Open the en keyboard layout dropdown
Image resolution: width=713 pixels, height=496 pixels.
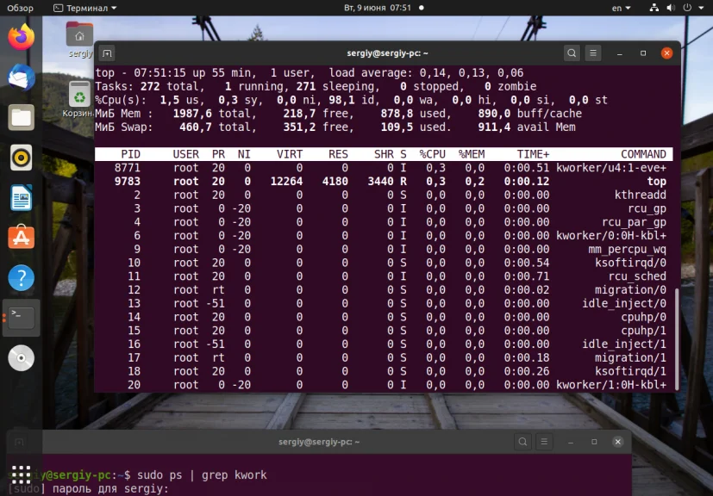point(621,8)
